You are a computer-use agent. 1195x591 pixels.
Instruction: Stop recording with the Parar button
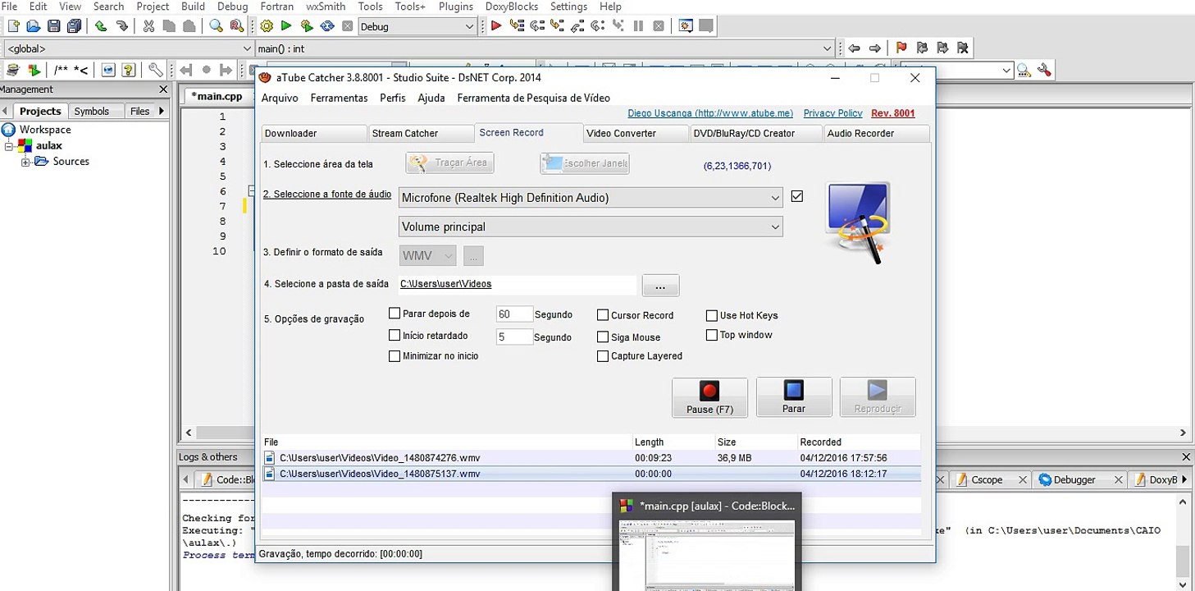tap(794, 397)
